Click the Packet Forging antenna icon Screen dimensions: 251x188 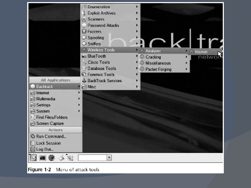(142, 69)
